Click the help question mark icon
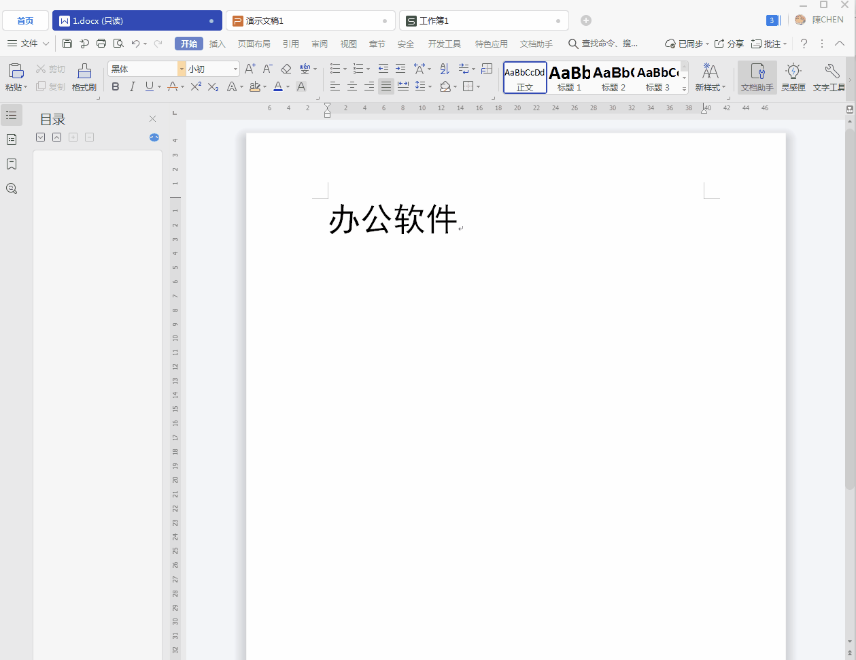Image resolution: width=856 pixels, height=660 pixels. tap(804, 44)
